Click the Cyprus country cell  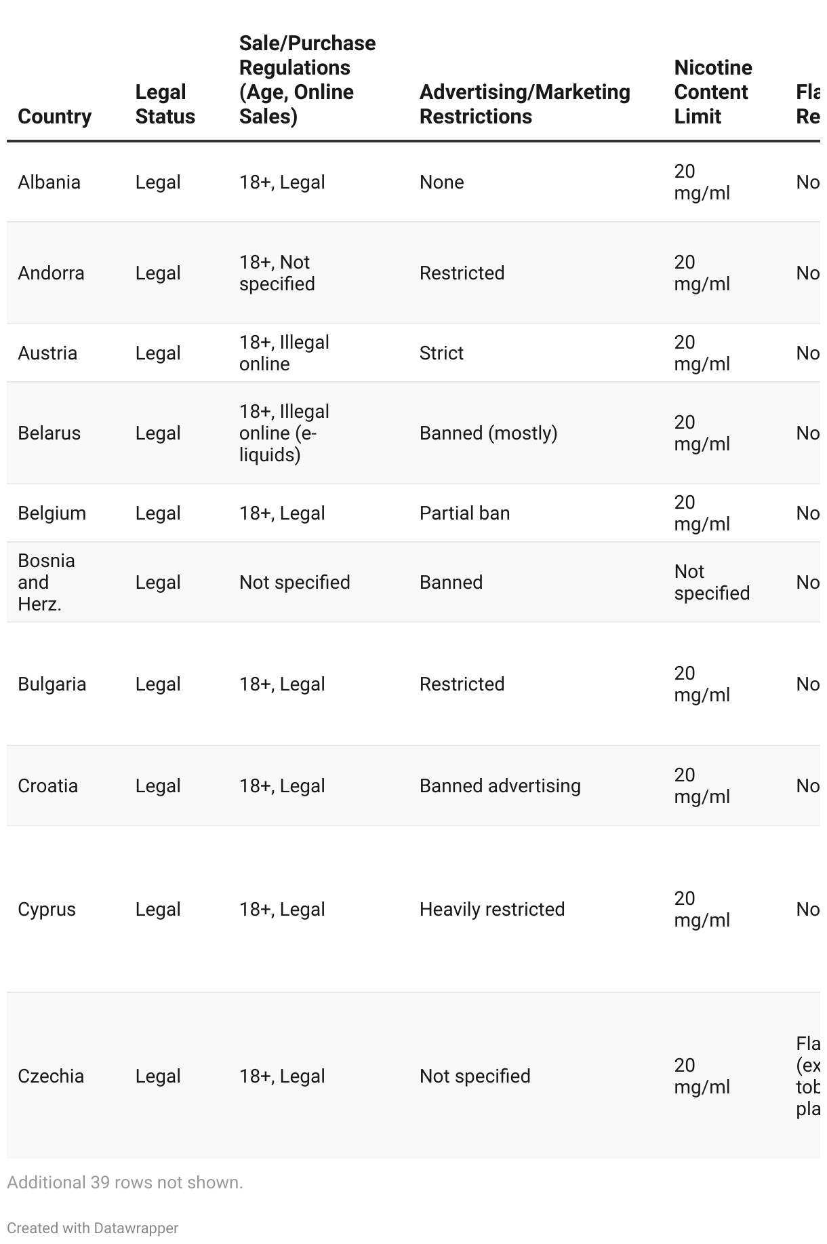tap(47, 910)
